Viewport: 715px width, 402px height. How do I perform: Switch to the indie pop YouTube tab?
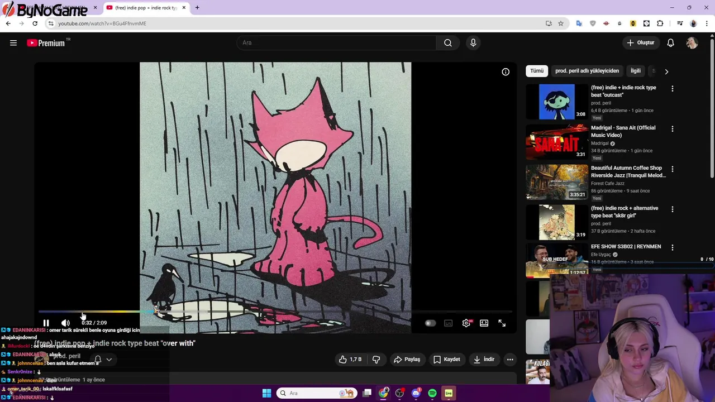tap(146, 8)
